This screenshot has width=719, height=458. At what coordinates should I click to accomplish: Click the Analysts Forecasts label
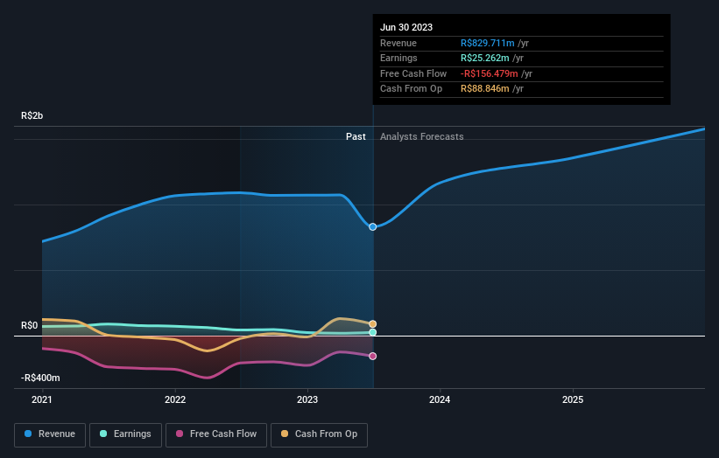tap(422, 136)
